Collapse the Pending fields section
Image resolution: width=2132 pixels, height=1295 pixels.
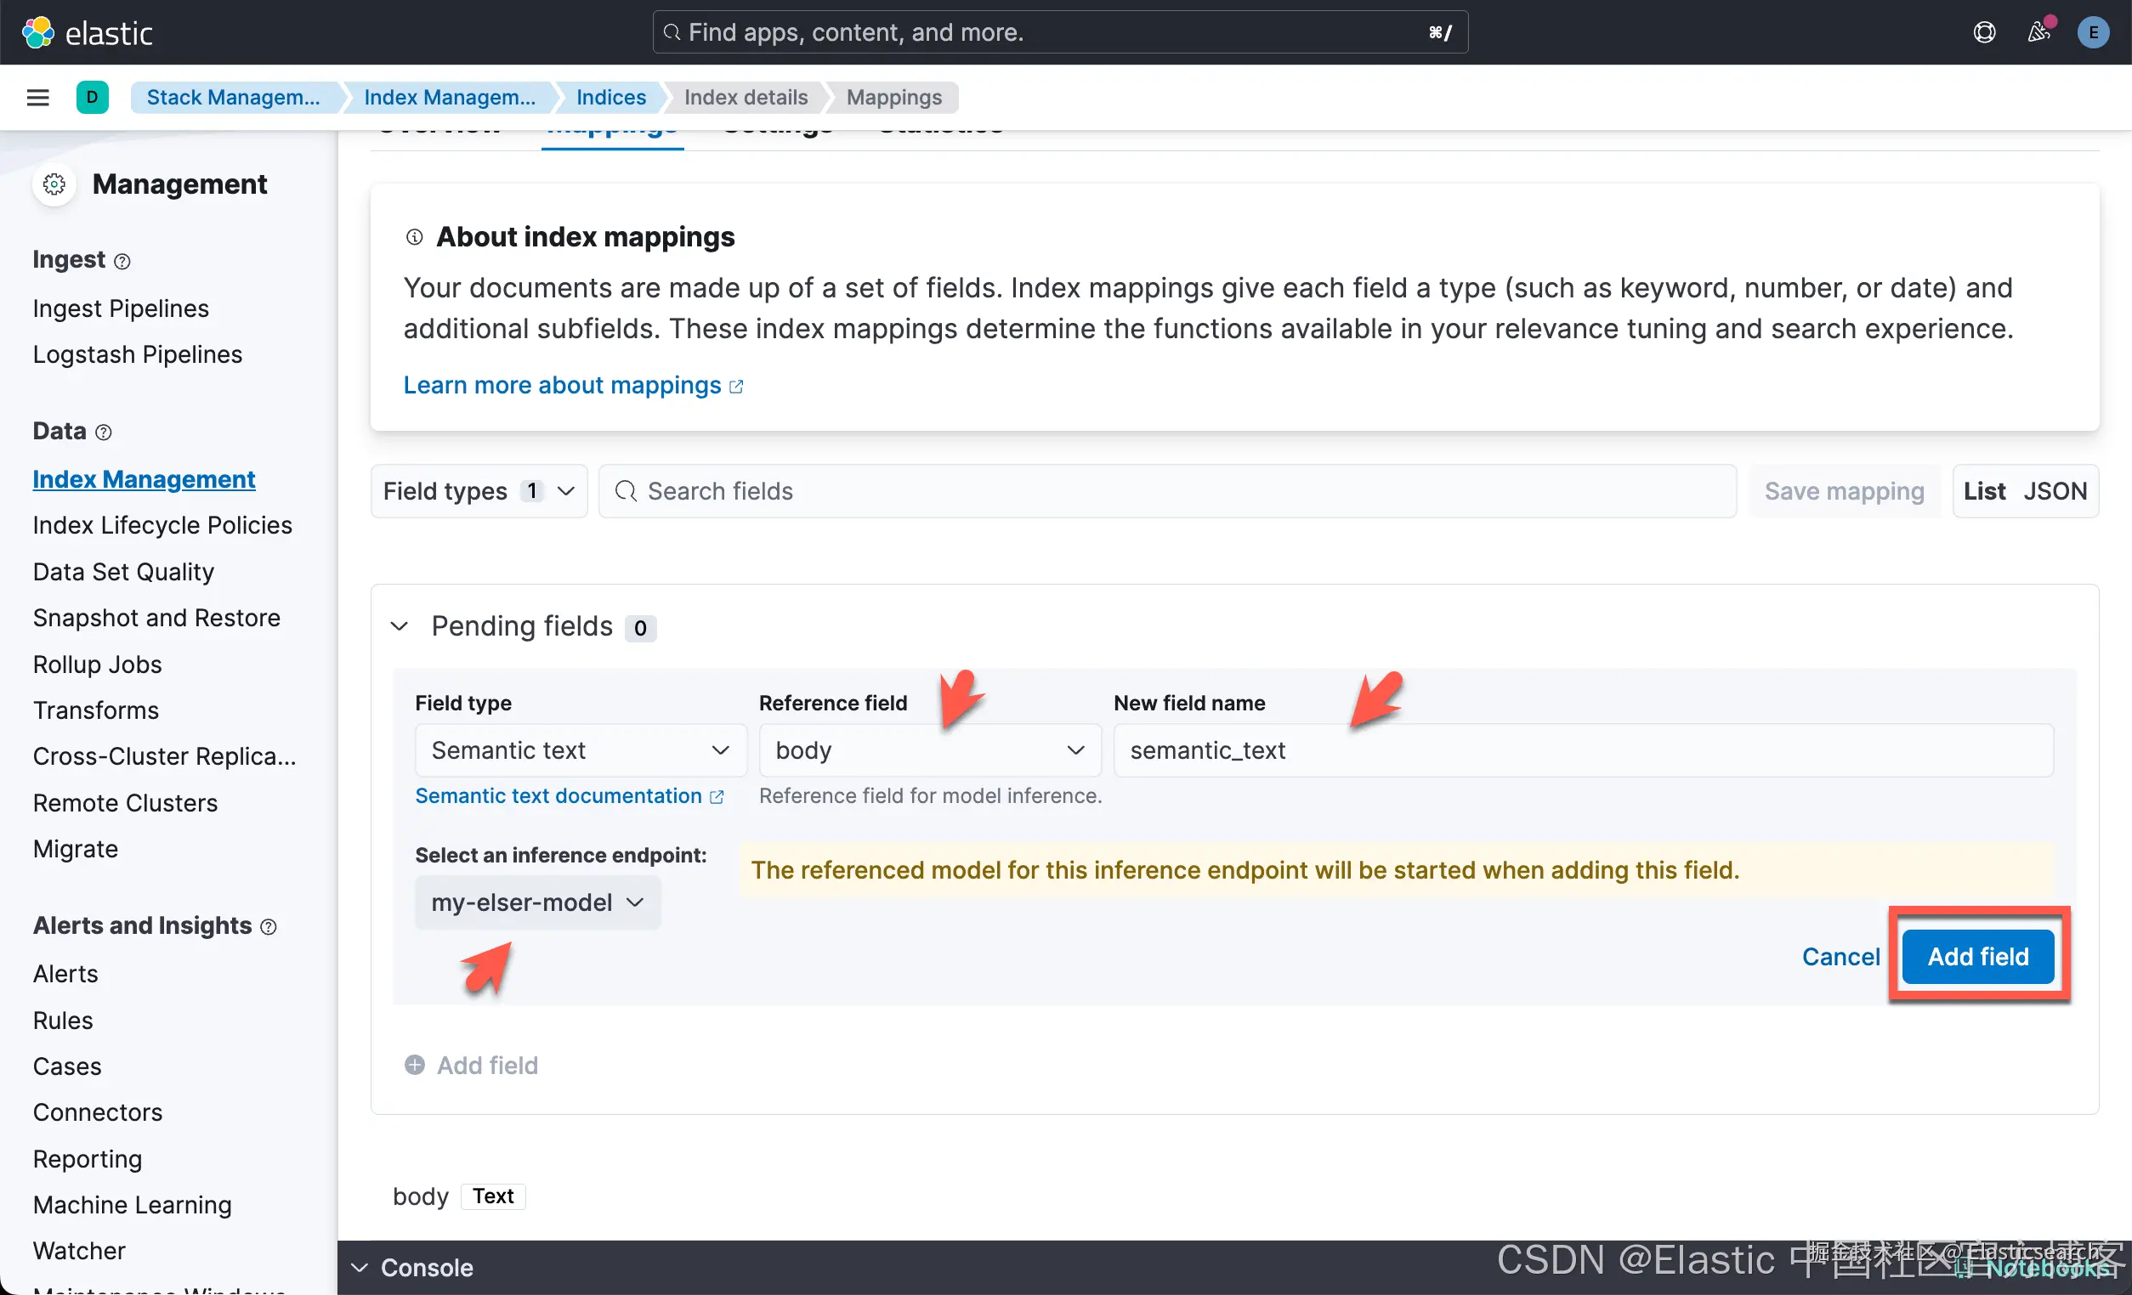(x=399, y=626)
